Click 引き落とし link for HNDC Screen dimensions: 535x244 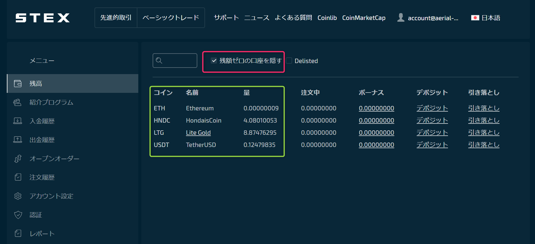pyautogui.click(x=484, y=121)
